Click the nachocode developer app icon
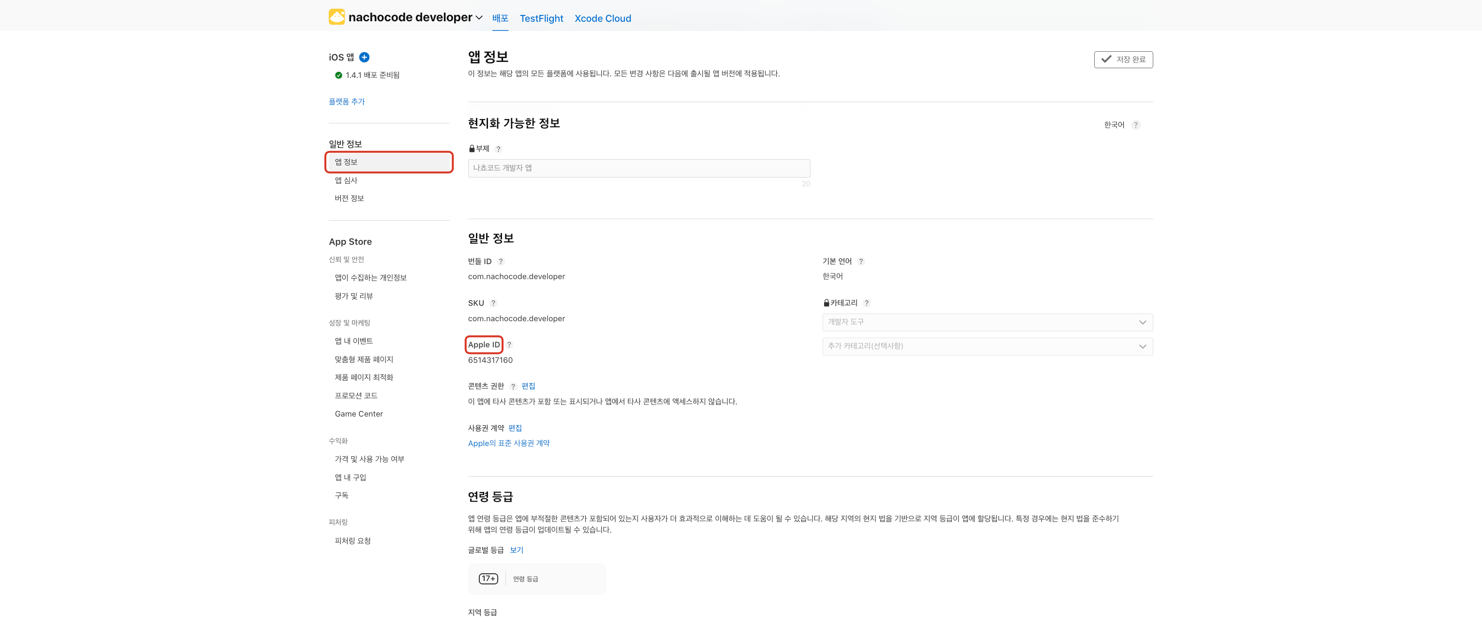The image size is (1482, 626). (x=336, y=17)
